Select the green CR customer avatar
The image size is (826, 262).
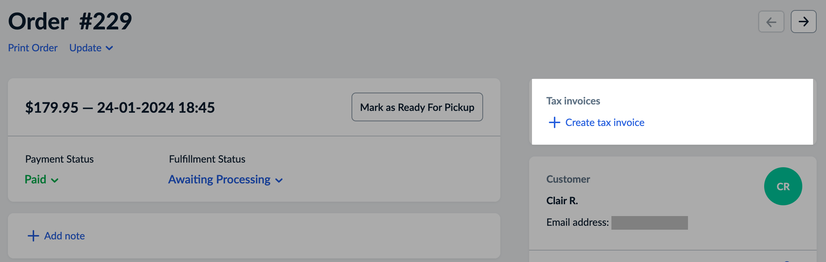(x=783, y=186)
